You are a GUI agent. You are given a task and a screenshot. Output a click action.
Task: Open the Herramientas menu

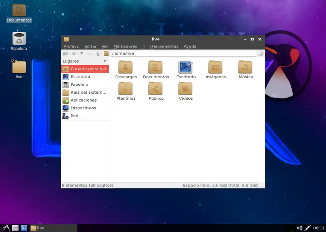(164, 46)
